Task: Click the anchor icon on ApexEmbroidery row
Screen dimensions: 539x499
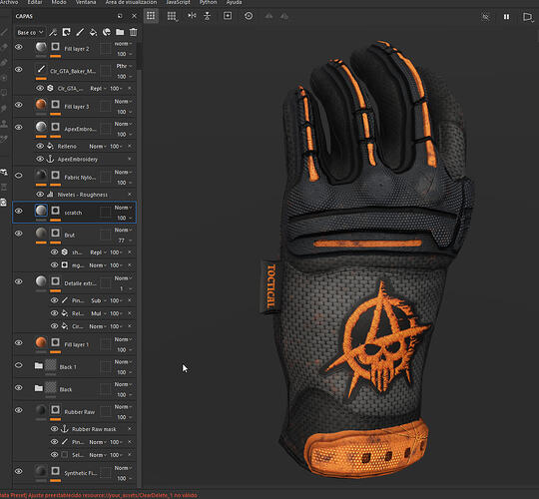Action: (x=50, y=159)
